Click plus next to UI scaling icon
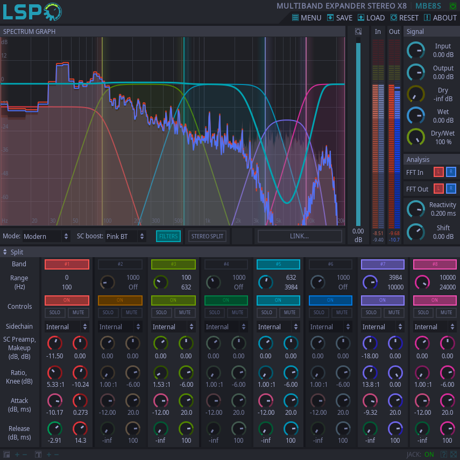This screenshot has width=460, height=460. pyautogui.click(x=17, y=455)
